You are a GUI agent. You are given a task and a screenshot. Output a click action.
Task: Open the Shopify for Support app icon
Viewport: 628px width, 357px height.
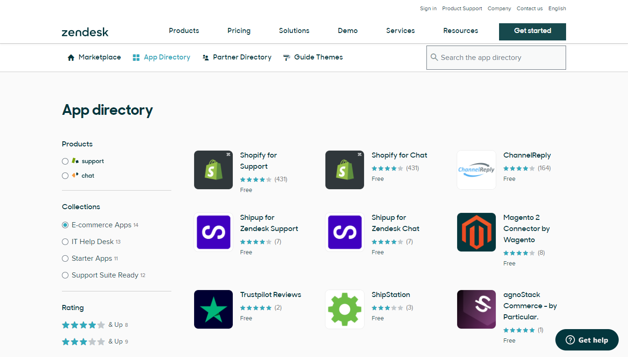click(213, 170)
